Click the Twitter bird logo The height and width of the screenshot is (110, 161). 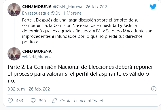pos(153,7)
